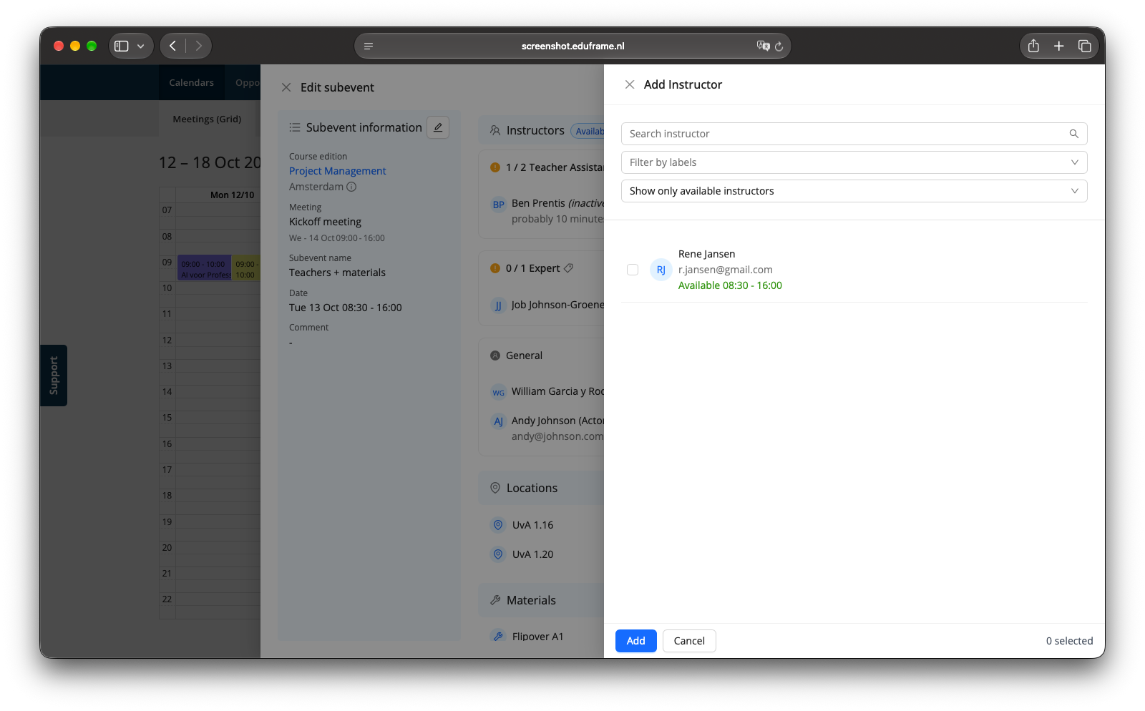Click the Flipover A1 material icon

coord(499,636)
